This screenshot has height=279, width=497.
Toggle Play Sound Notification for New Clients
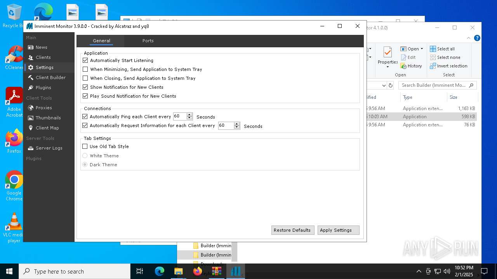click(x=85, y=96)
